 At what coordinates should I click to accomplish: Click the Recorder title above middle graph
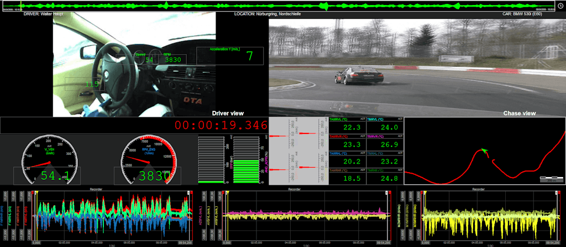tap(295, 189)
